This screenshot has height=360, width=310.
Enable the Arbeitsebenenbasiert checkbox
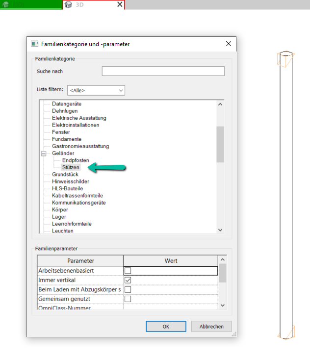pos(128,271)
